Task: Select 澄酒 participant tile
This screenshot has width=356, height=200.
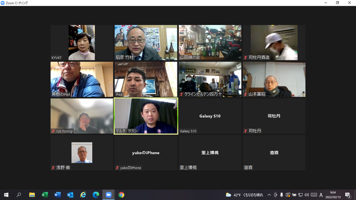Action: click(274, 153)
